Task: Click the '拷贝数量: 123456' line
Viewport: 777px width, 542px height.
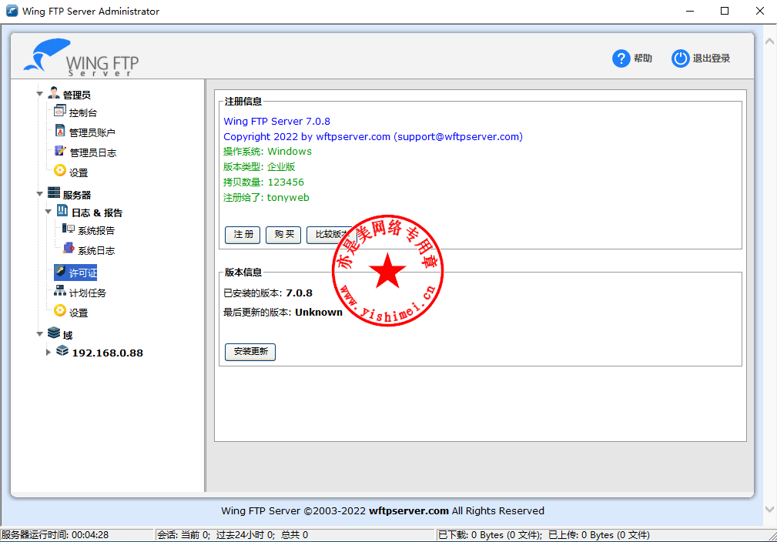Action: [x=263, y=182]
